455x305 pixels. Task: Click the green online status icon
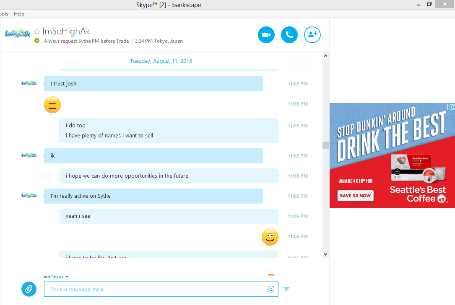click(37, 41)
